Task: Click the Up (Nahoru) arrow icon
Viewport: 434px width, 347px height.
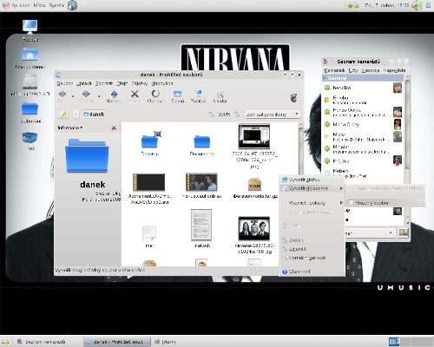Action: point(114,94)
